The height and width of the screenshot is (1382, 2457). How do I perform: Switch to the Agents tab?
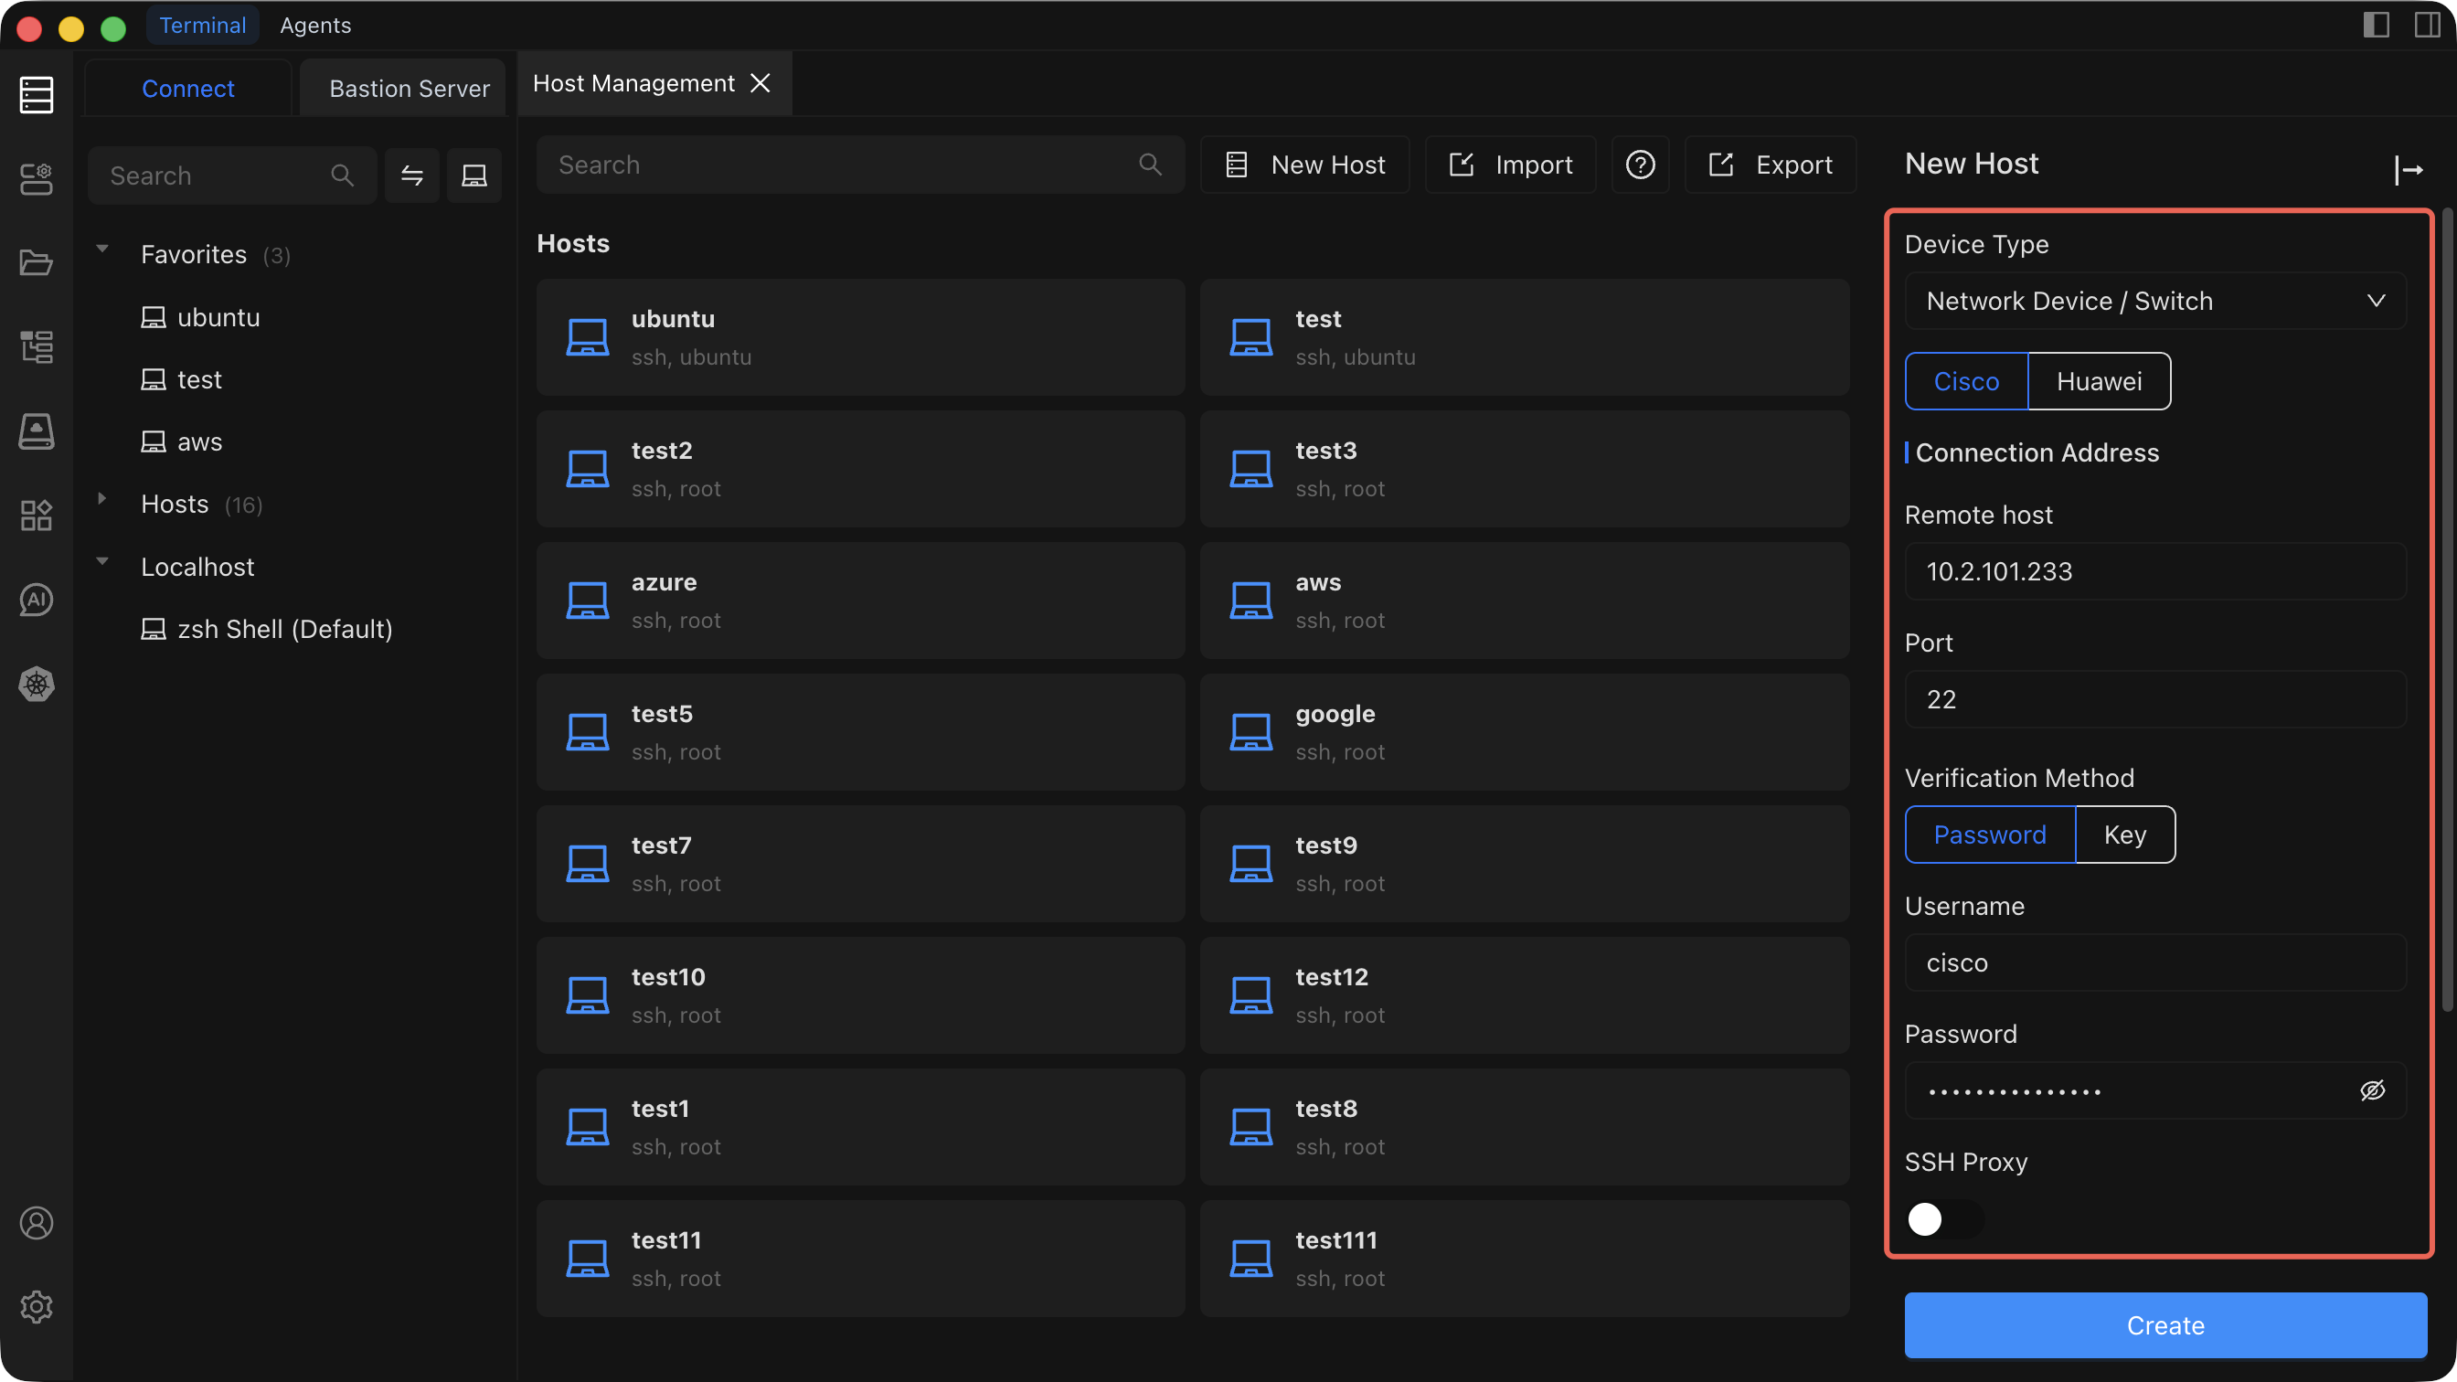point(314,26)
